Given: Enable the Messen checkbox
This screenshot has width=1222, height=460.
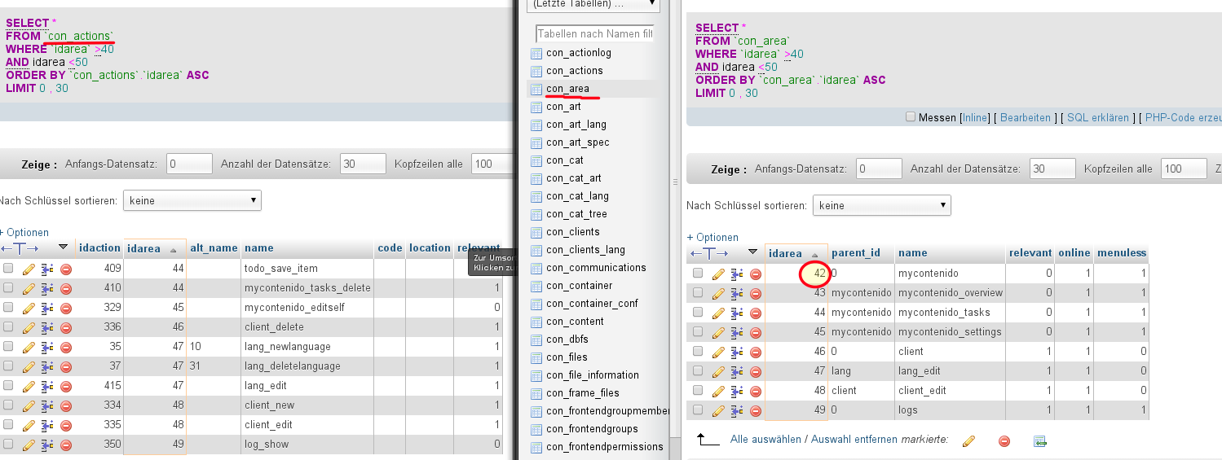Looking at the screenshot, I should [911, 117].
